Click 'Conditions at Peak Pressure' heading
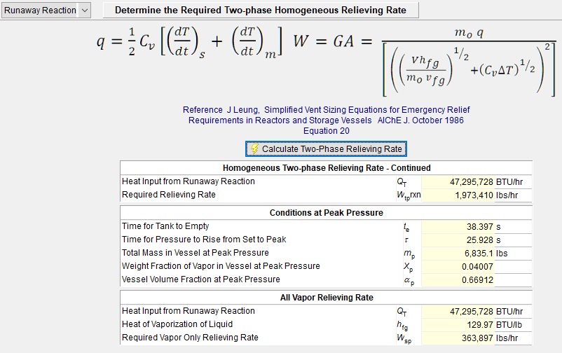562x353 pixels. click(x=326, y=213)
